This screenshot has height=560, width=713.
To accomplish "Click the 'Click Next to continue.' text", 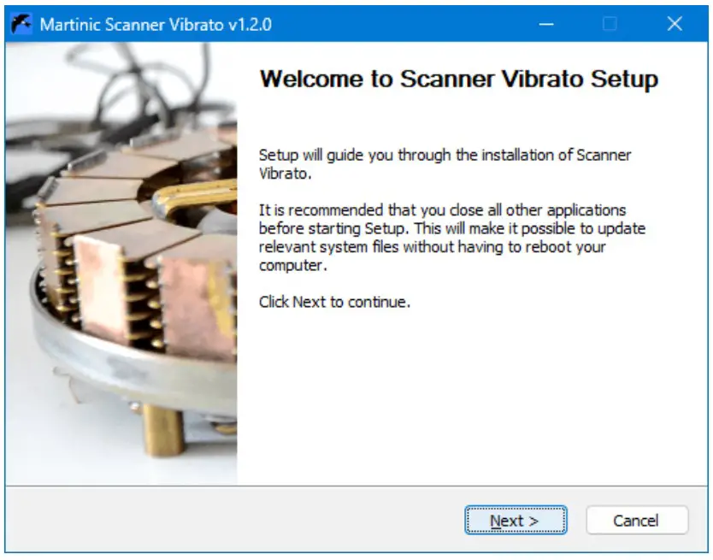I will [334, 302].
